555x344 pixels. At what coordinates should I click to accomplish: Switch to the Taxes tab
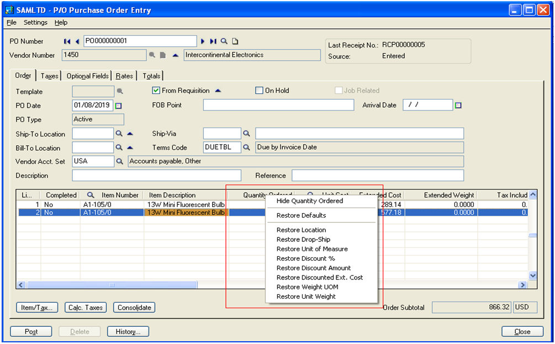49,76
